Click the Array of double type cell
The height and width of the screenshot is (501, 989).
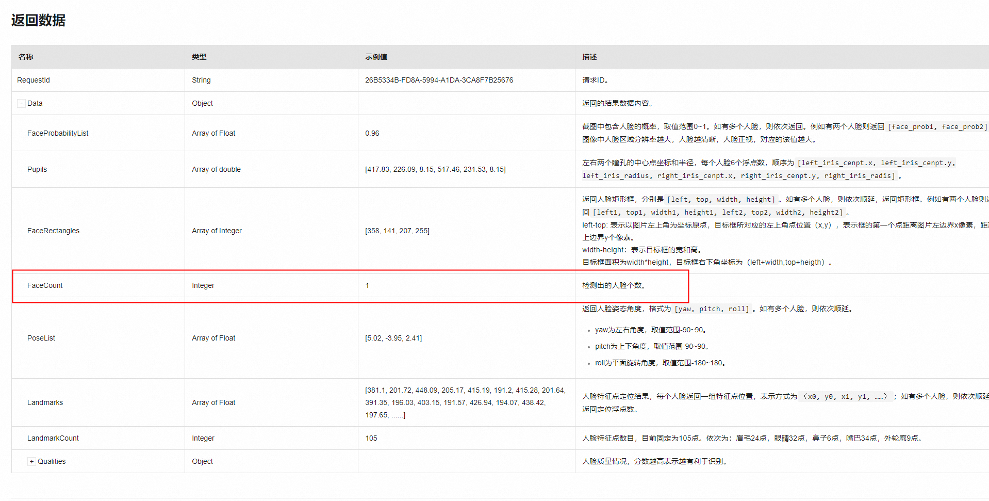pyautogui.click(x=216, y=169)
